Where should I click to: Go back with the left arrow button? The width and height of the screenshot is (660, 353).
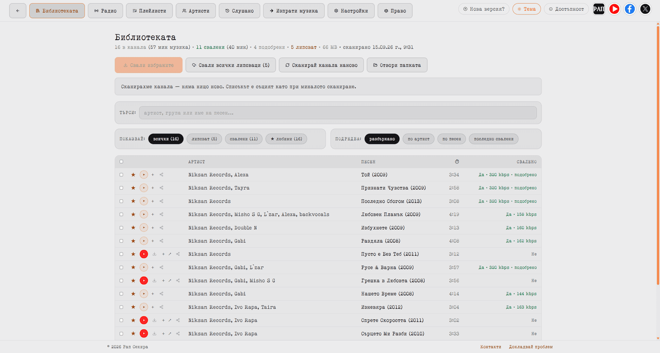coord(18,10)
